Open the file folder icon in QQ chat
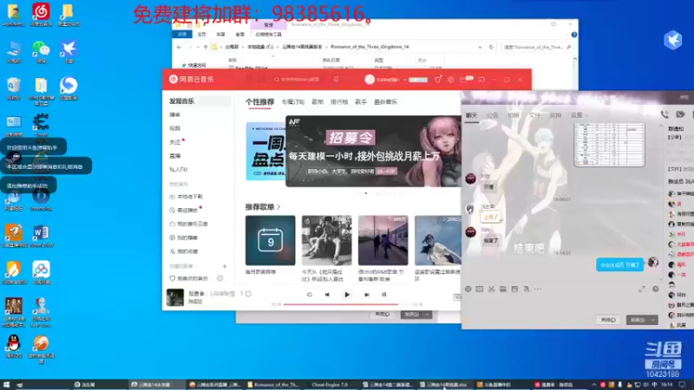 [503, 289]
